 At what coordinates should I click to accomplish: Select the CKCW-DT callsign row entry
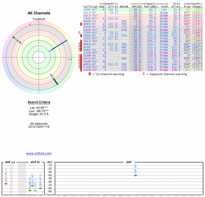tap(89, 27)
